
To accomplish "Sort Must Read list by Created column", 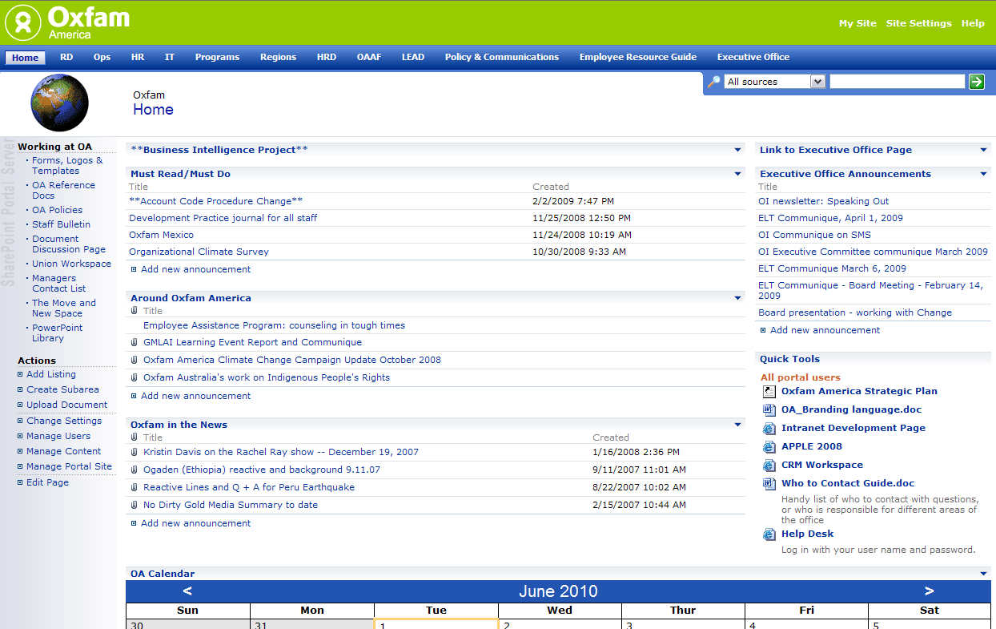I will pyautogui.click(x=551, y=187).
